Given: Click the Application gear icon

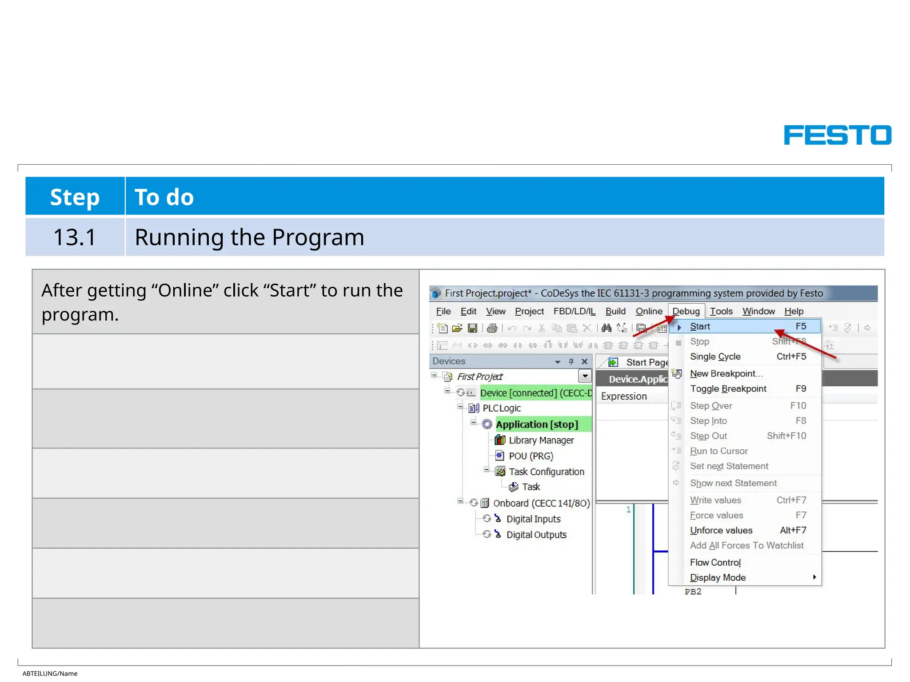Looking at the screenshot, I should [487, 424].
